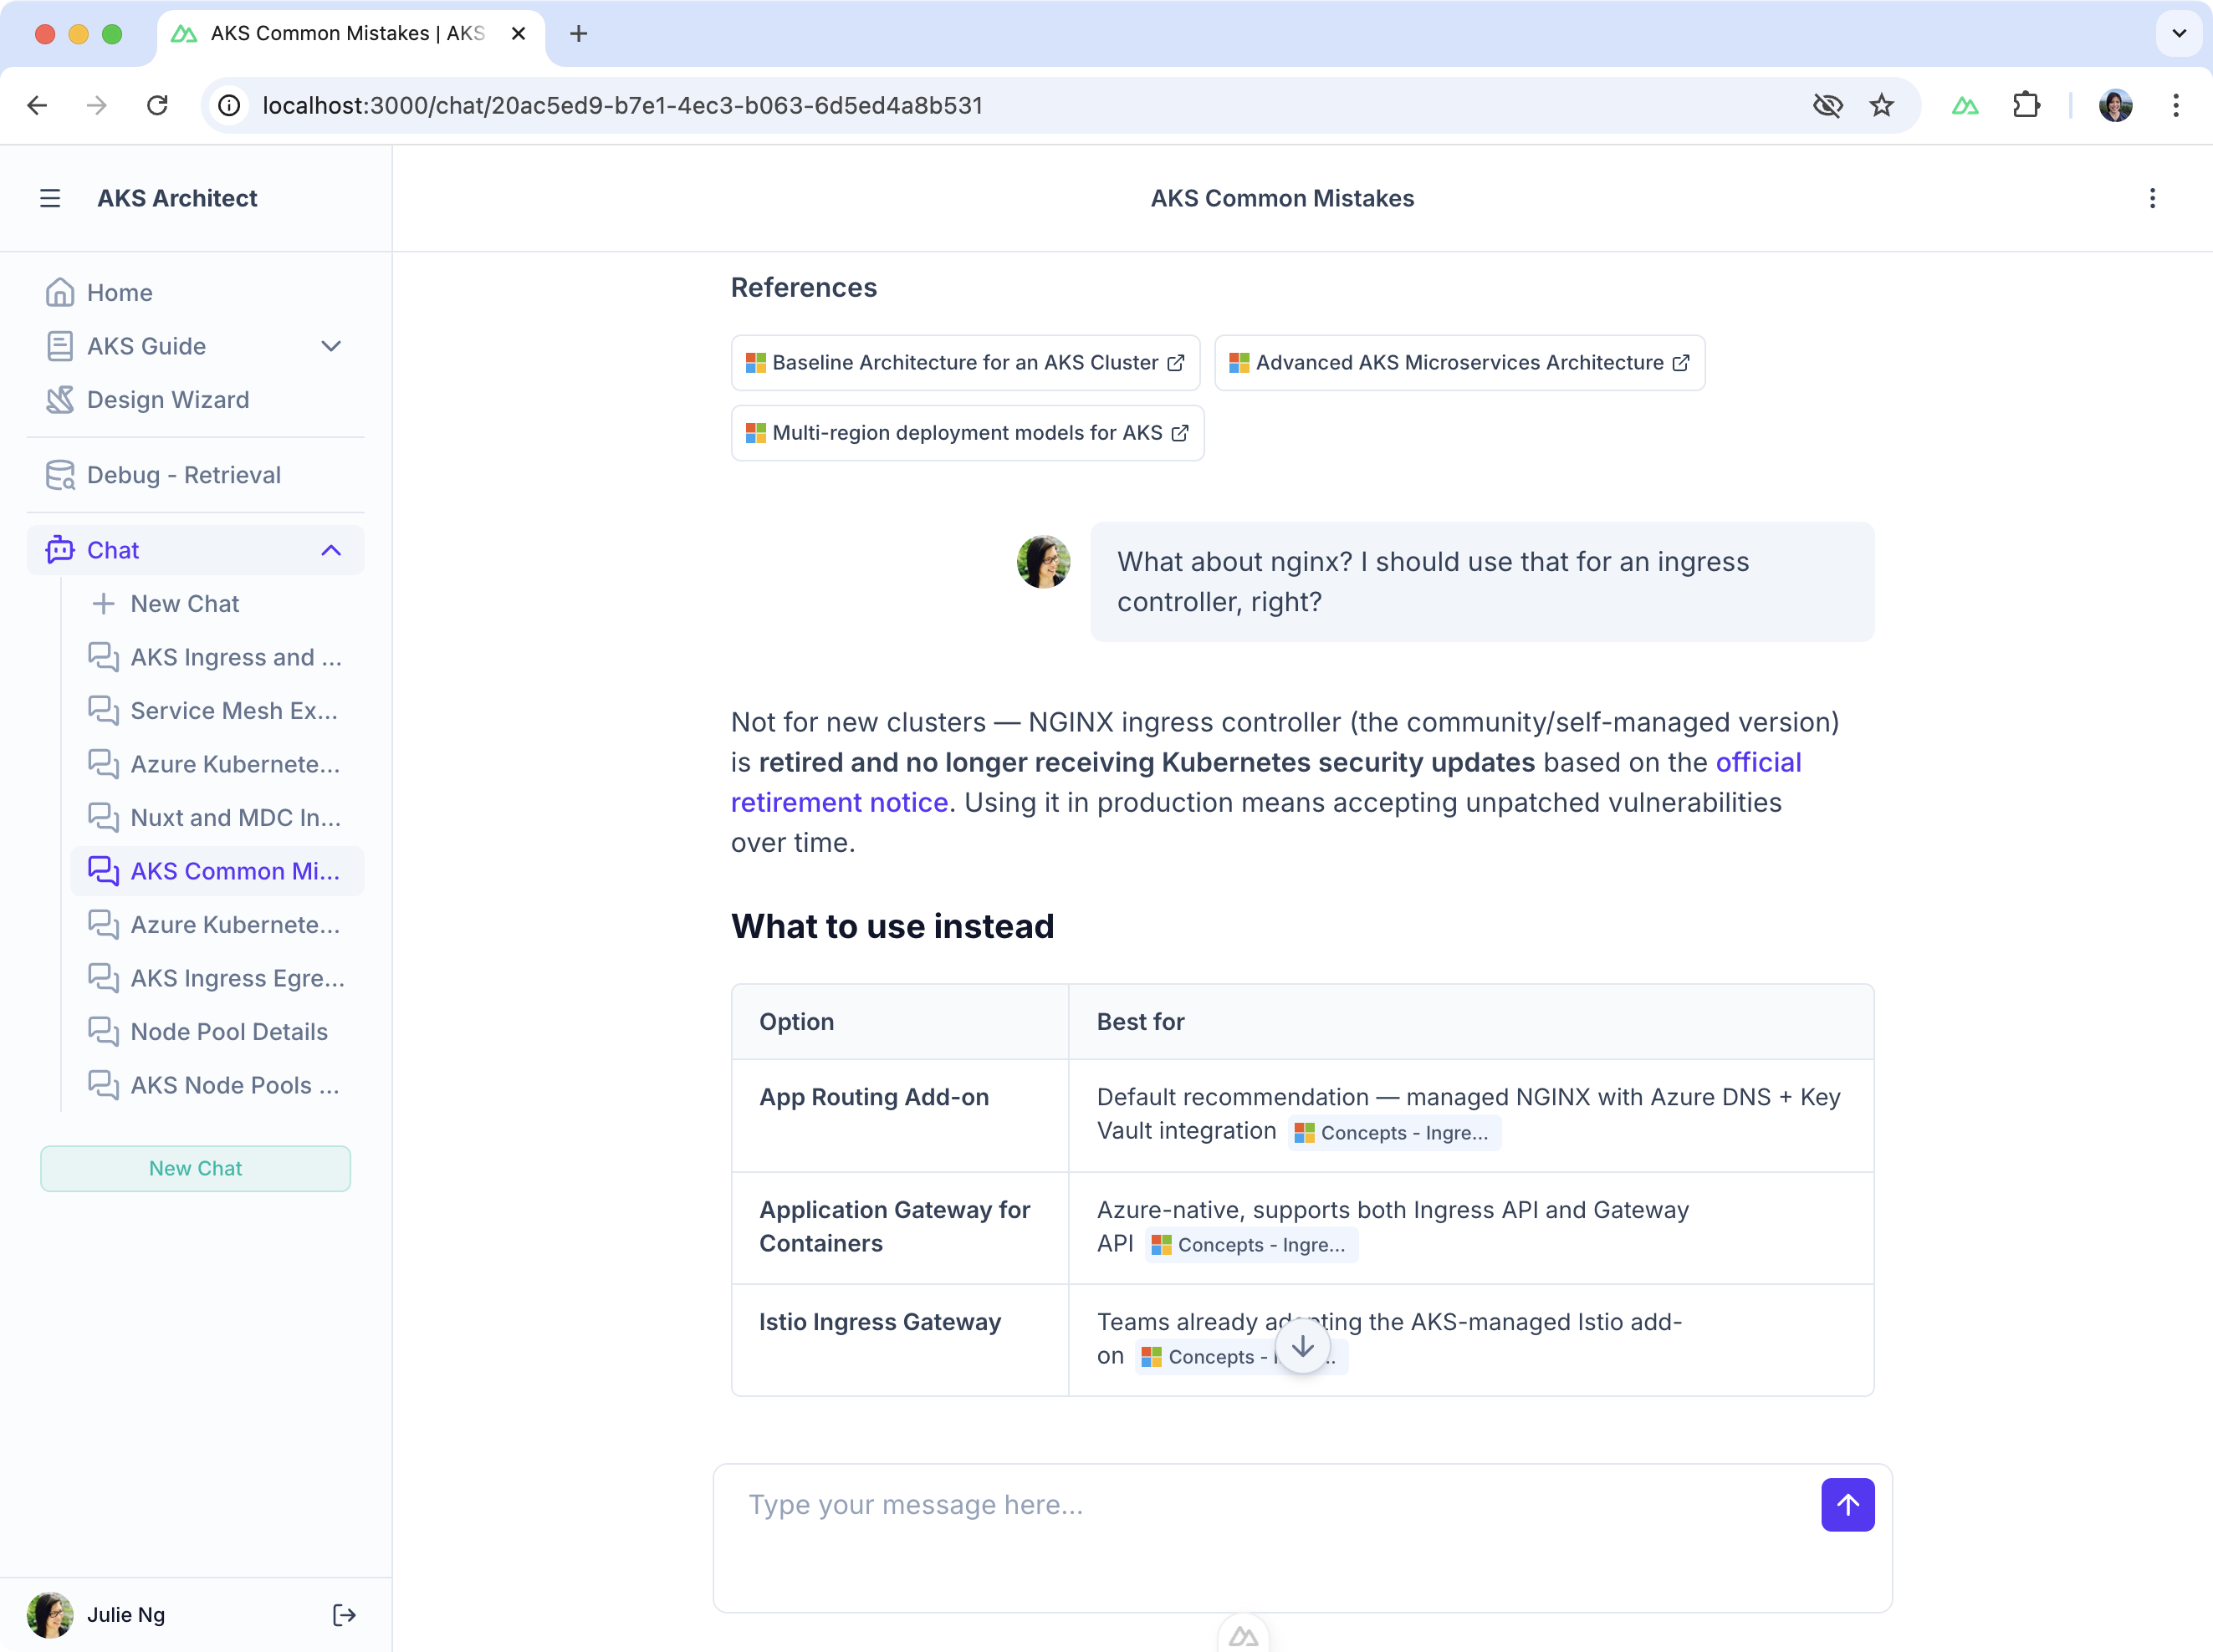Open the 'AKS Ingress and ...' chat
Image resolution: width=2213 pixels, height=1652 pixels.
coord(217,657)
